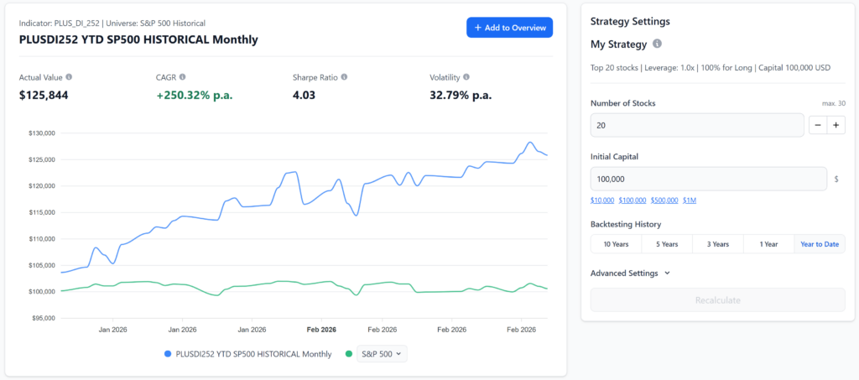859x380 pixels.
Task: Switch to 3 Years backtesting period
Action: (x=718, y=244)
